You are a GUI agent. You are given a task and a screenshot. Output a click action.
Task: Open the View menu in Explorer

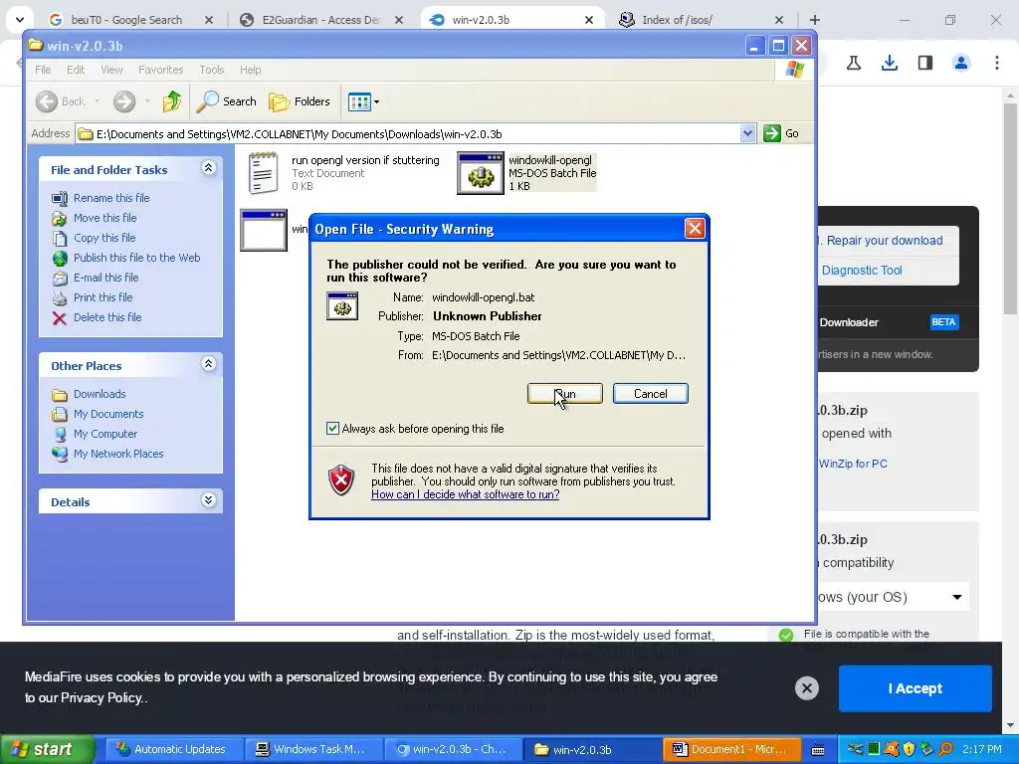[111, 70]
